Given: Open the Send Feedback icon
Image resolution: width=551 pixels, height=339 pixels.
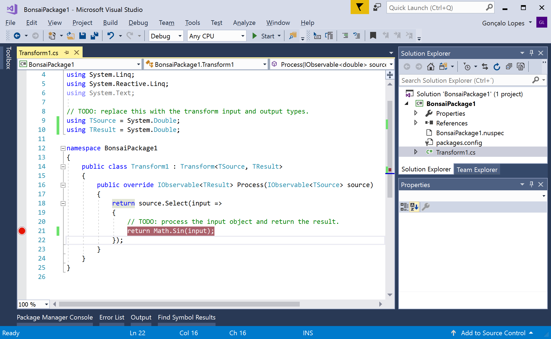Looking at the screenshot, I should [x=377, y=7].
